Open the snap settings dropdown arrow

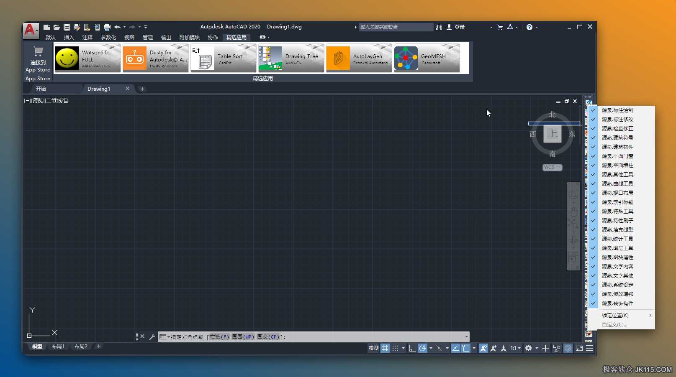click(403, 348)
